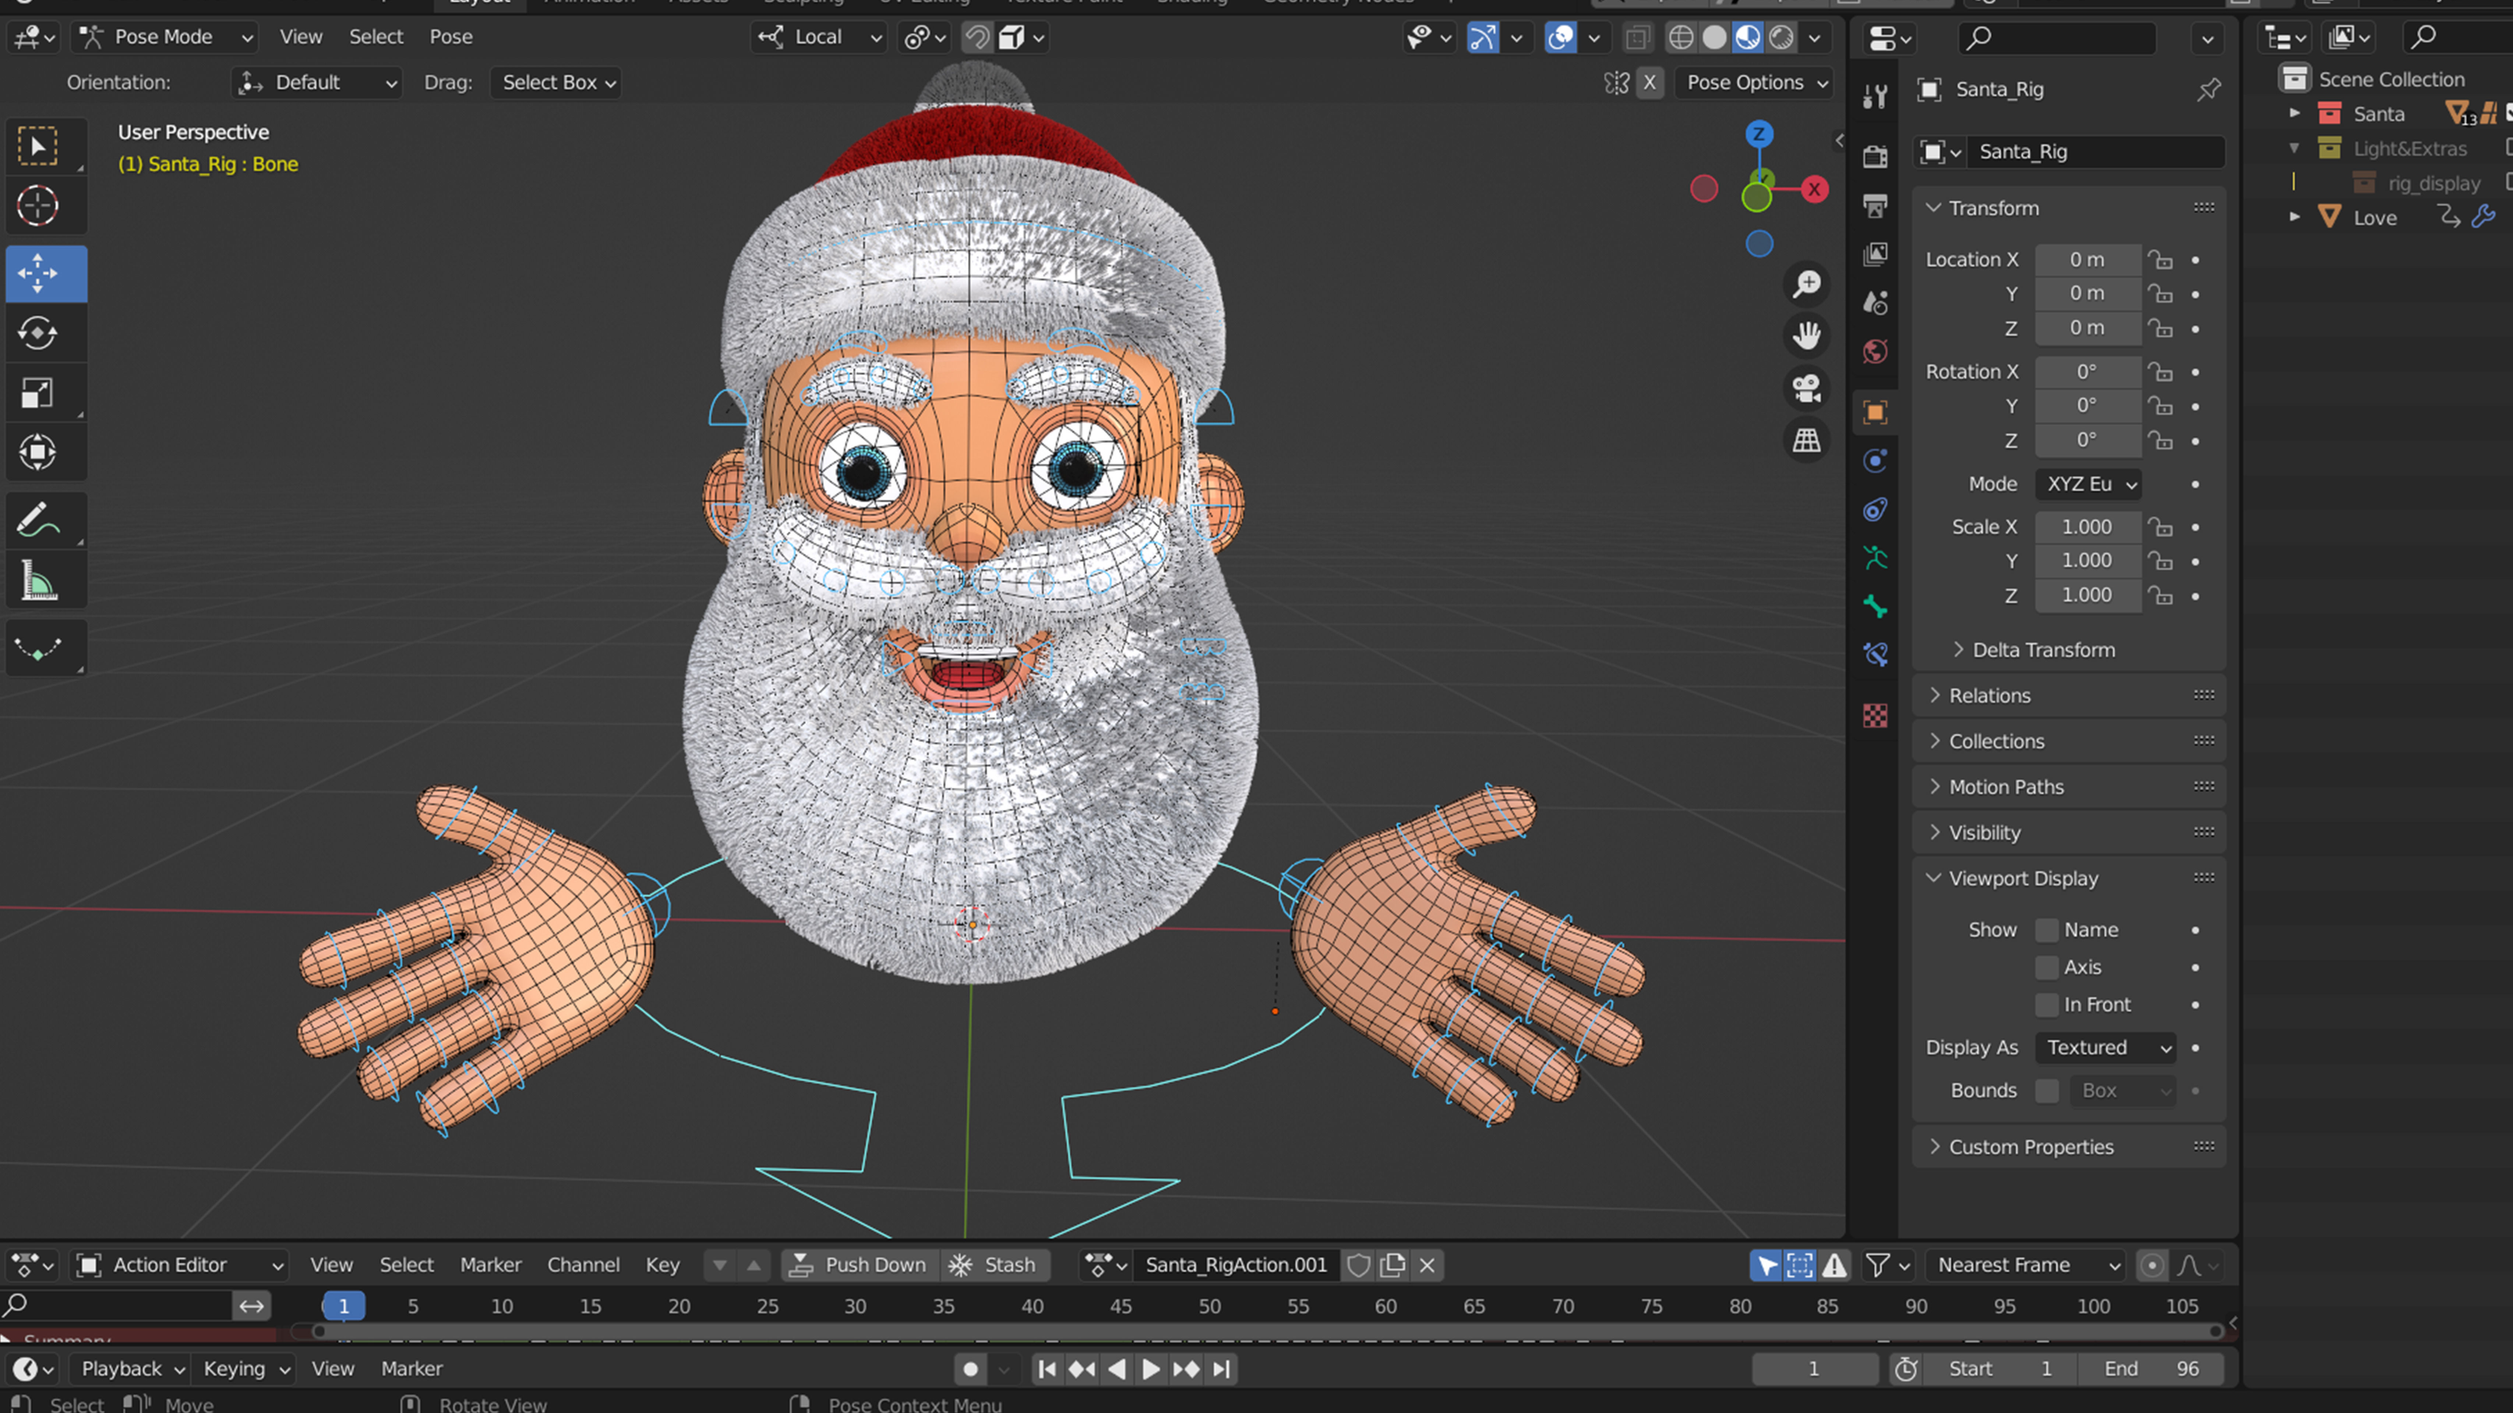Screen dimensions: 2513x1413
Task: Switch perspective/orthographic grid icon
Action: coord(1807,441)
